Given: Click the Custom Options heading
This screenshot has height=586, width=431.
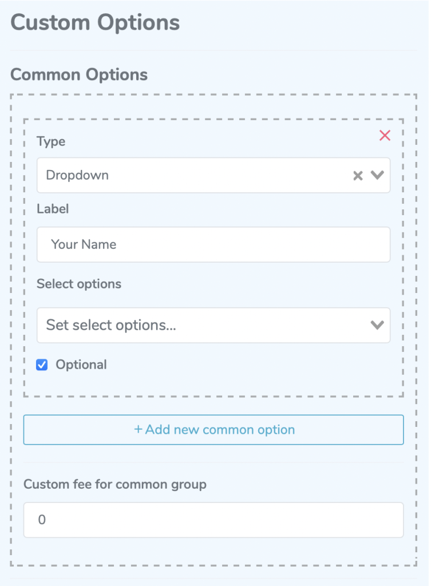Looking at the screenshot, I should [95, 22].
